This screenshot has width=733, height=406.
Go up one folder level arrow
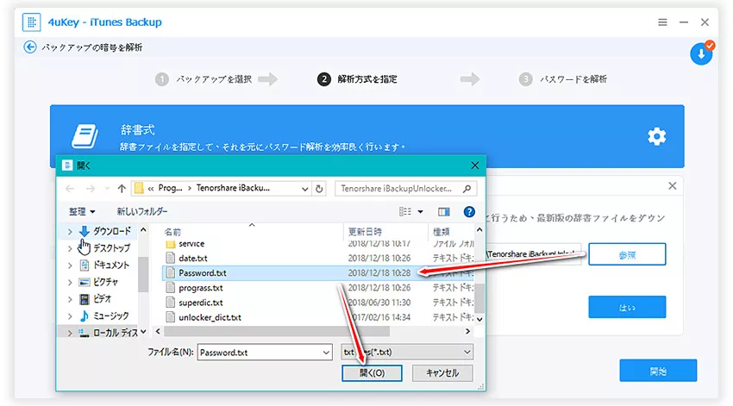pyautogui.click(x=120, y=188)
